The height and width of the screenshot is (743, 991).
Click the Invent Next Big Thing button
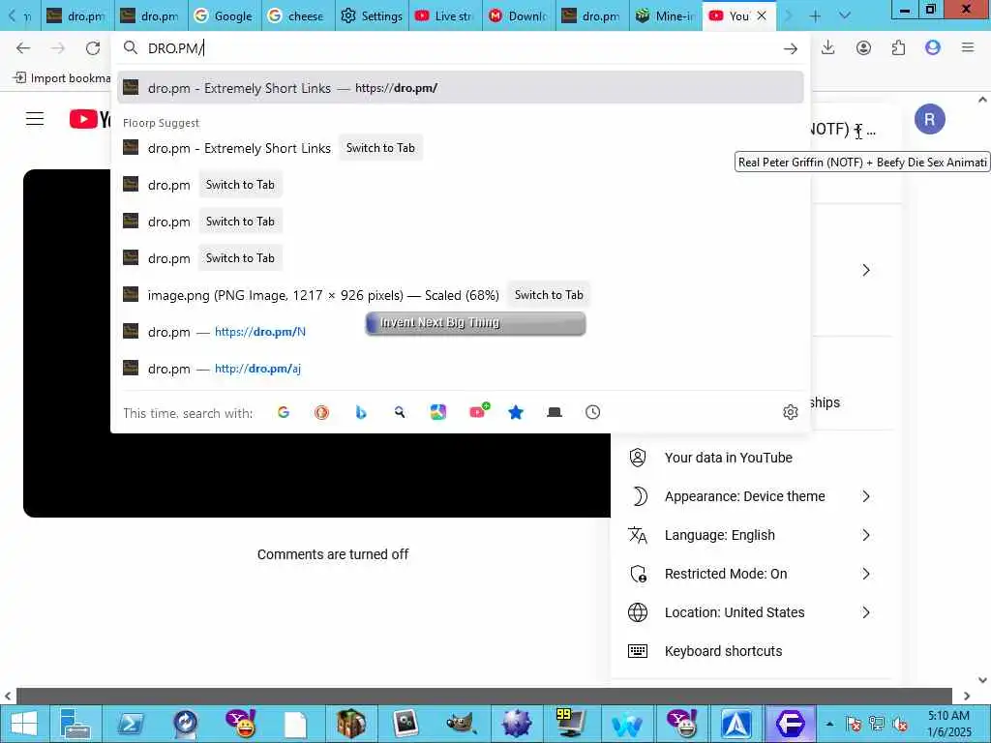click(475, 323)
